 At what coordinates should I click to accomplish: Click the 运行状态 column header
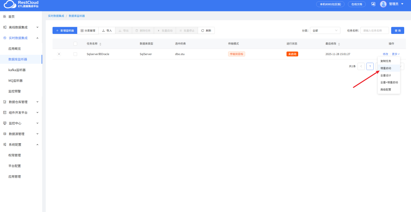point(292,44)
